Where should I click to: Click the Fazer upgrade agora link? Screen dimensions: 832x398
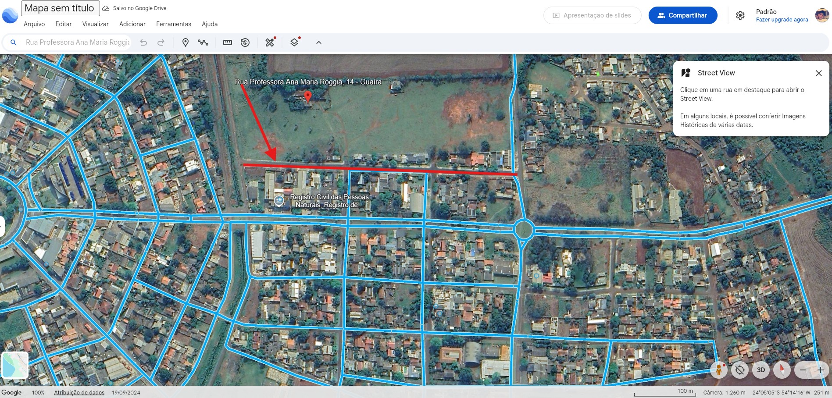(782, 20)
